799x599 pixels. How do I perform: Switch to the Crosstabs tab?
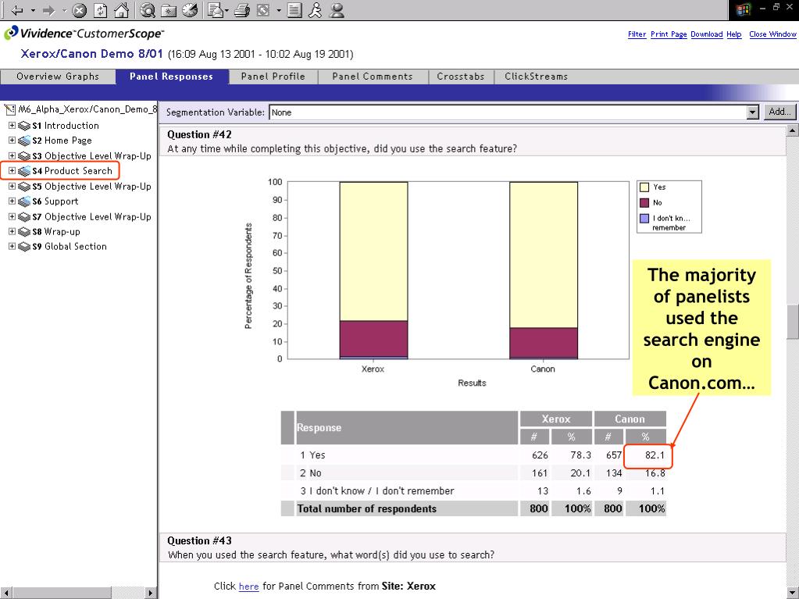[x=461, y=77]
